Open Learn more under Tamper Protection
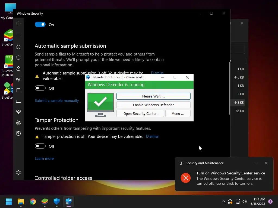The image size is (278, 208). point(44,158)
